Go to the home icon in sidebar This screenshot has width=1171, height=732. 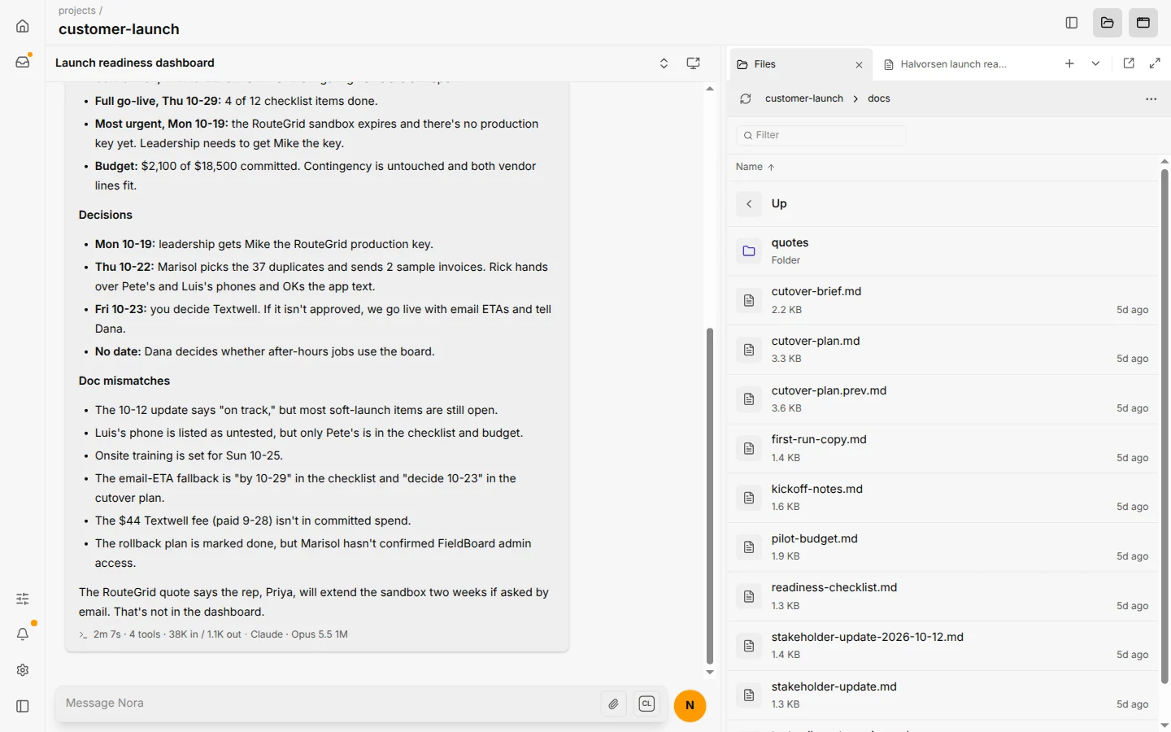(23, 26)
